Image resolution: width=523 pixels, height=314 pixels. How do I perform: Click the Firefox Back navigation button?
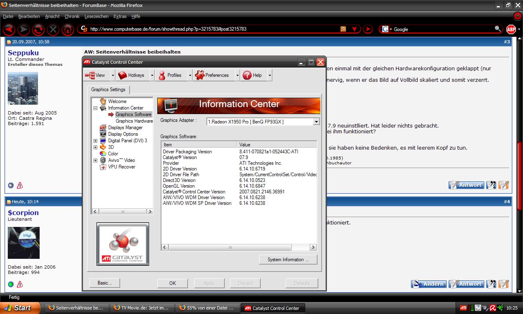9,29
